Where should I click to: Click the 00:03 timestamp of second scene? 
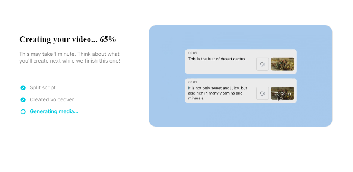pyautogui.click(x=193, y=82)
